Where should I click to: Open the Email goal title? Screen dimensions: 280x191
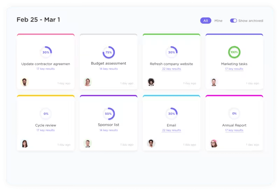tap(171, 125)
